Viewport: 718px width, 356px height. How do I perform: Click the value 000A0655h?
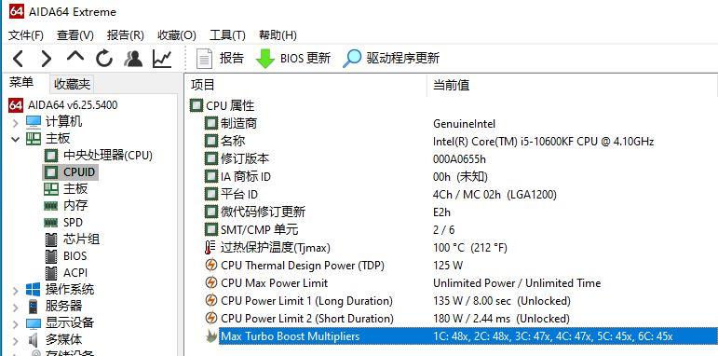point(459,159)
